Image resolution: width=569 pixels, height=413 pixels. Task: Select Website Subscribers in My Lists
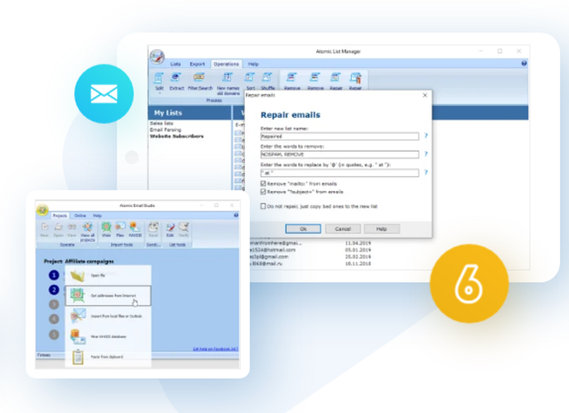(177, 136)
